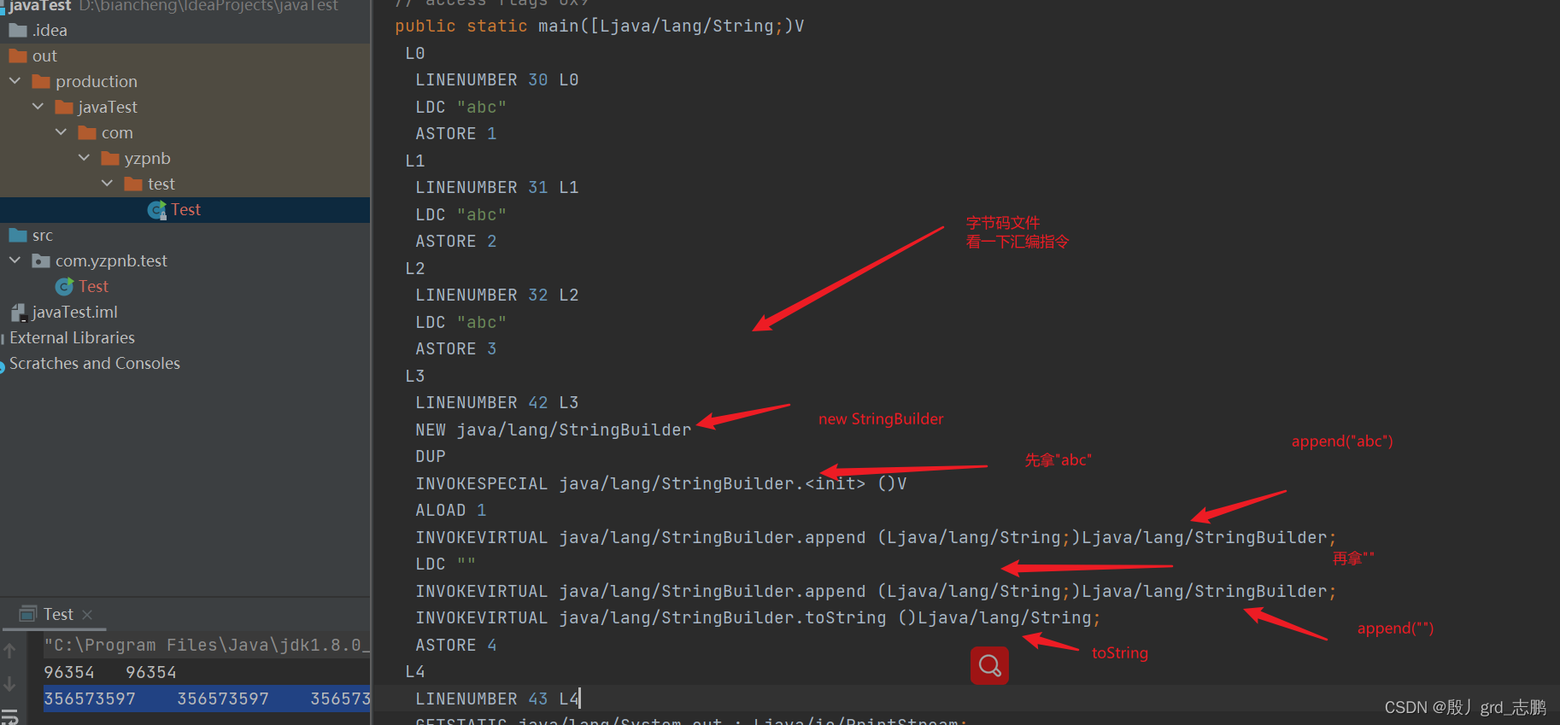Click the "ALOAD 1" instruction
This screenshot has height=725, width=1560.
451,511
